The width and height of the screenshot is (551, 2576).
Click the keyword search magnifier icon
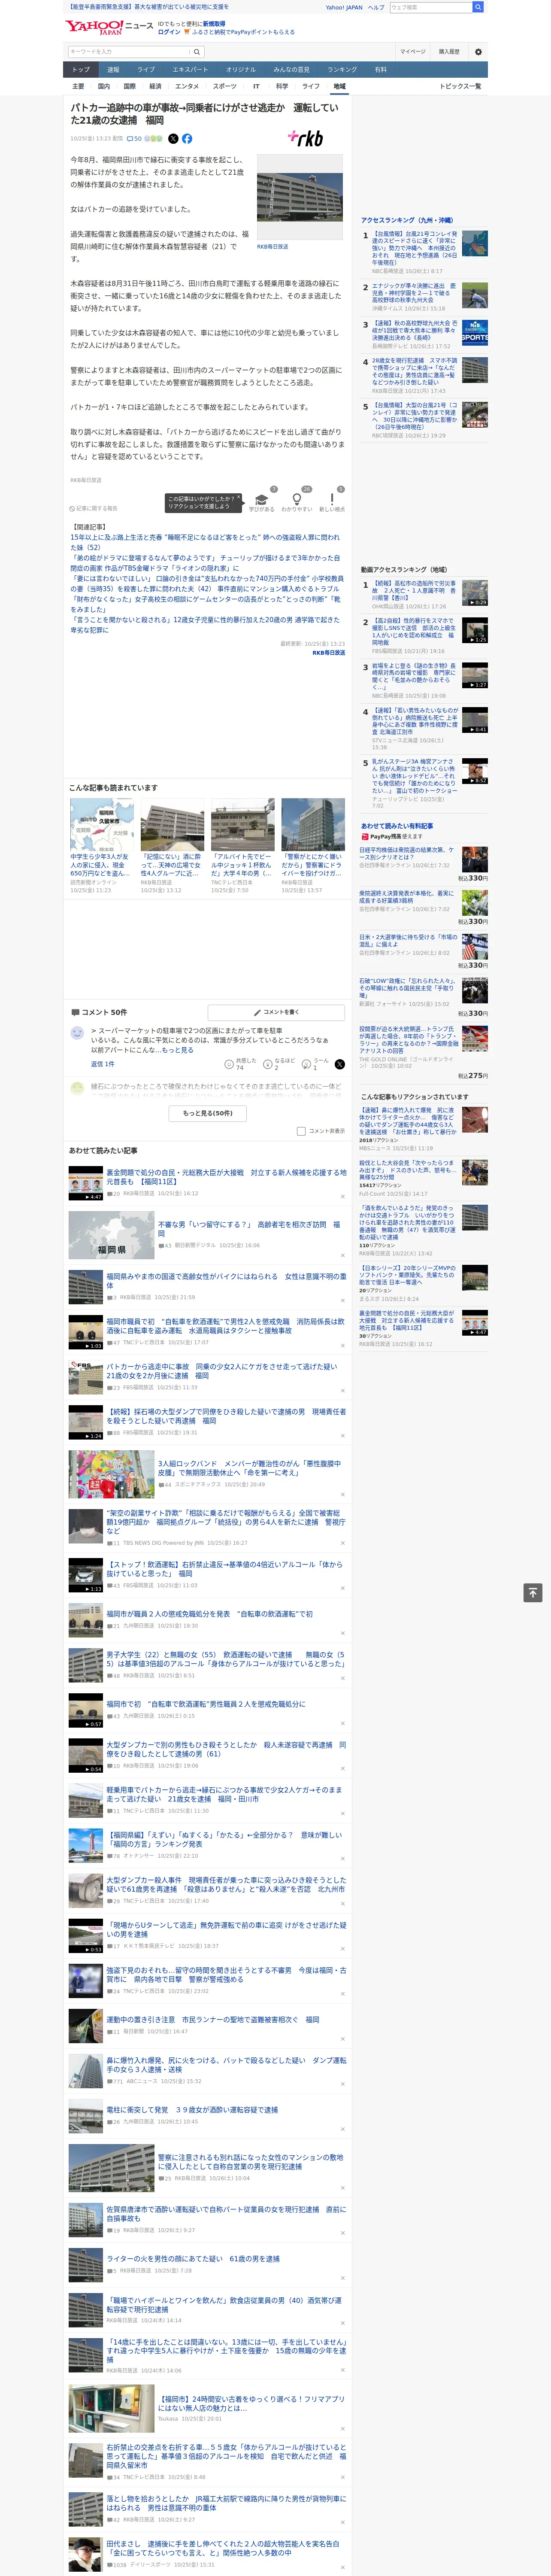click(x=197, y=52)
